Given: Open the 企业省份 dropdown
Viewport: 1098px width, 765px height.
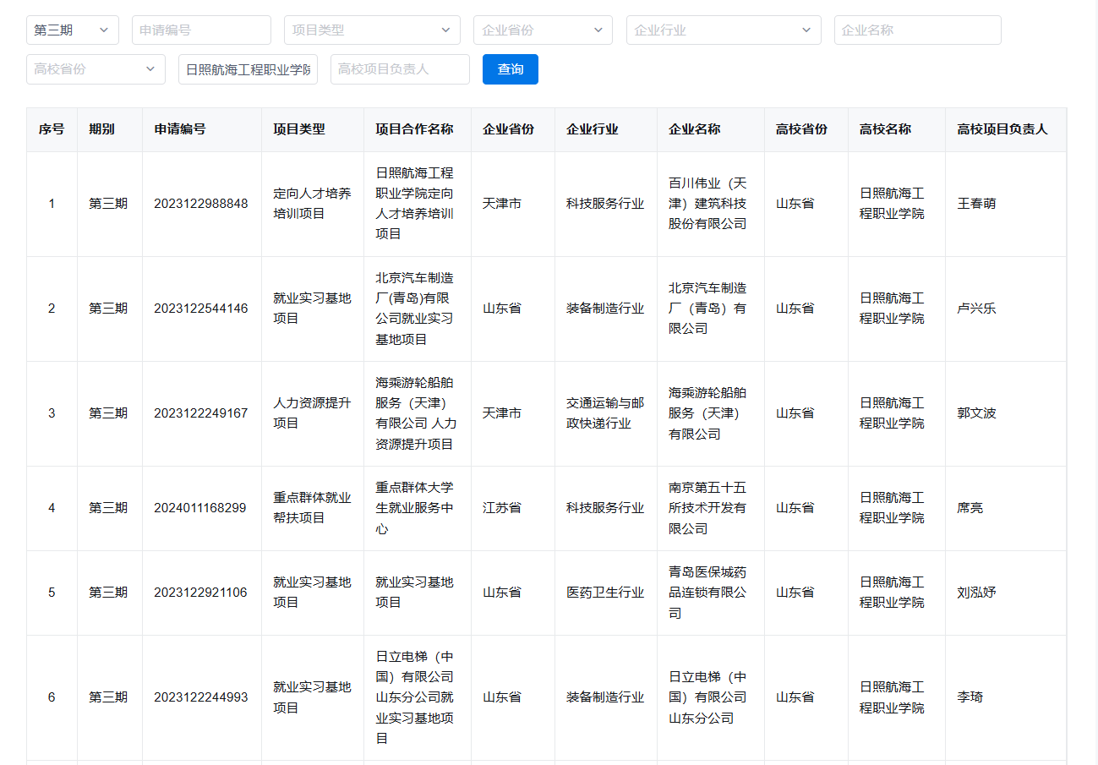Looking at the screenshot, I should click(543, 30).
